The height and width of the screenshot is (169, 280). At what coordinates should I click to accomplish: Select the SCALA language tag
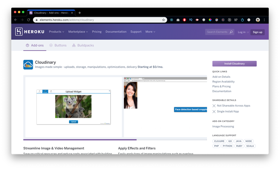click(x=250, y=146)
